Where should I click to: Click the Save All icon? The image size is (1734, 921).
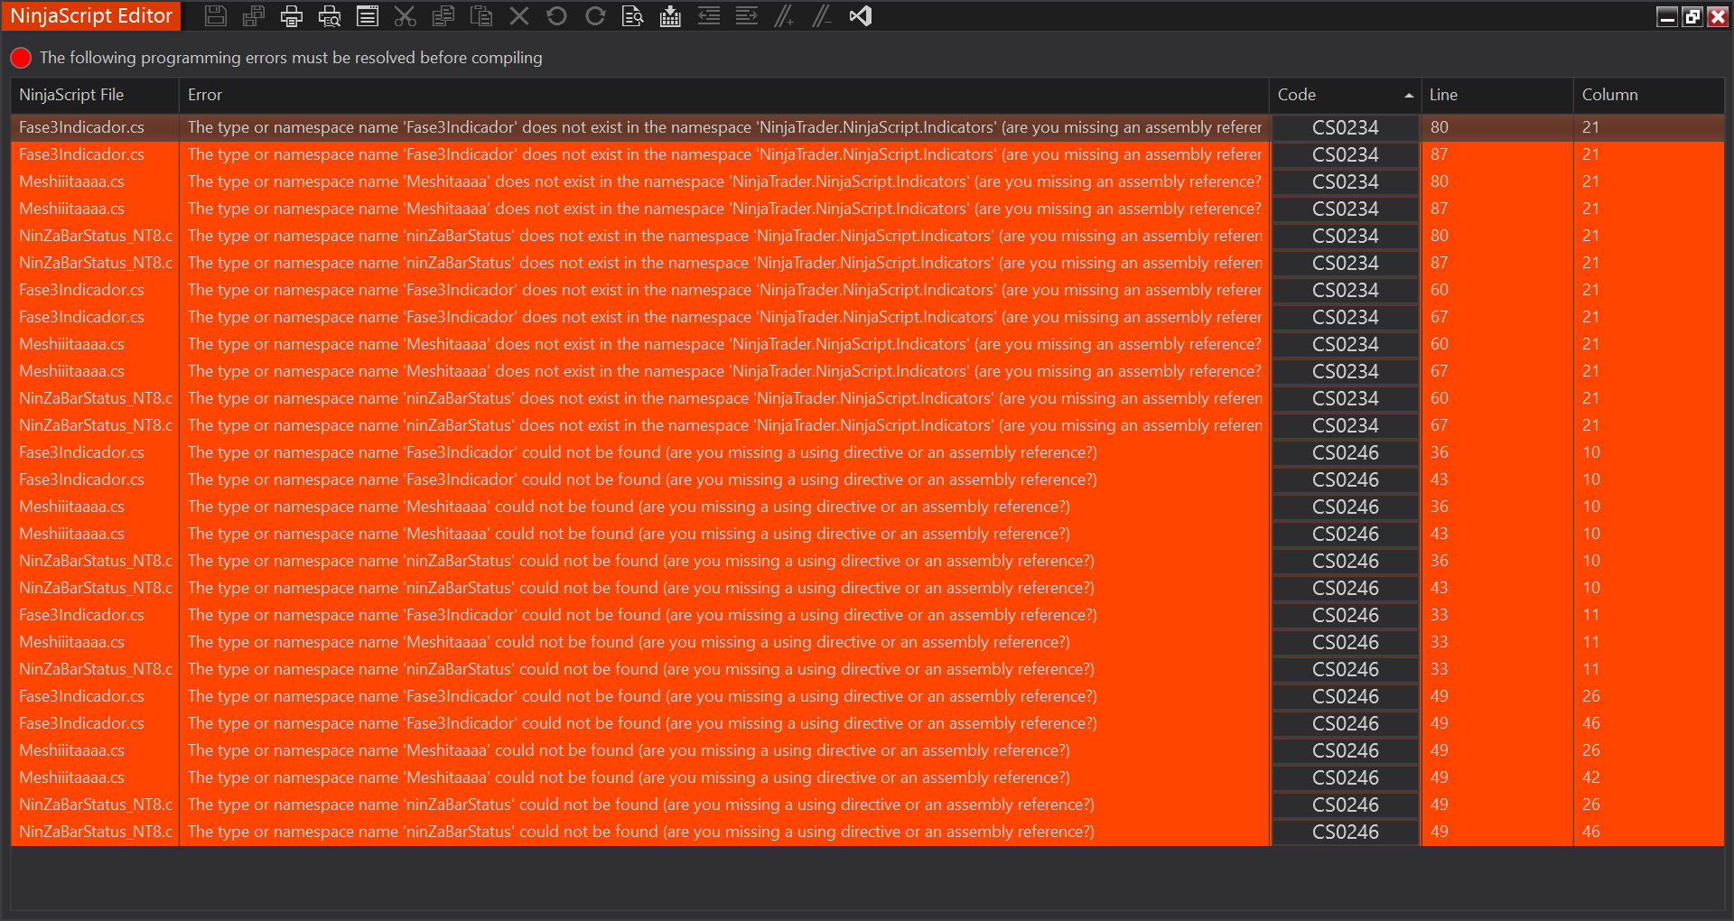click(254, 16)
